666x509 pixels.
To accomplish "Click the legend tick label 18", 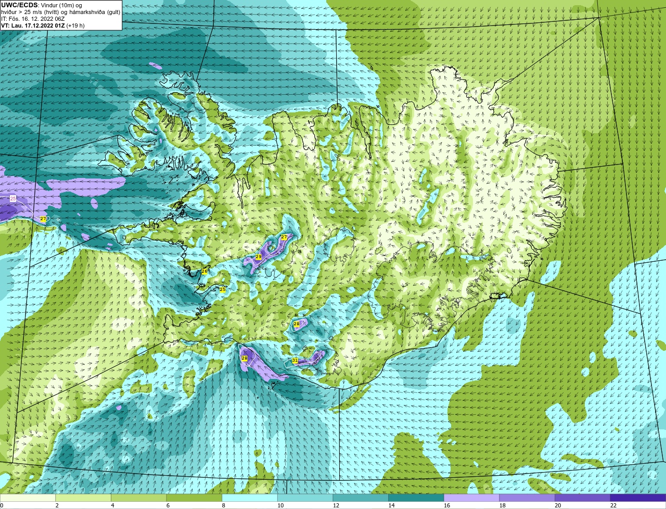I will [x=502, y=505].
